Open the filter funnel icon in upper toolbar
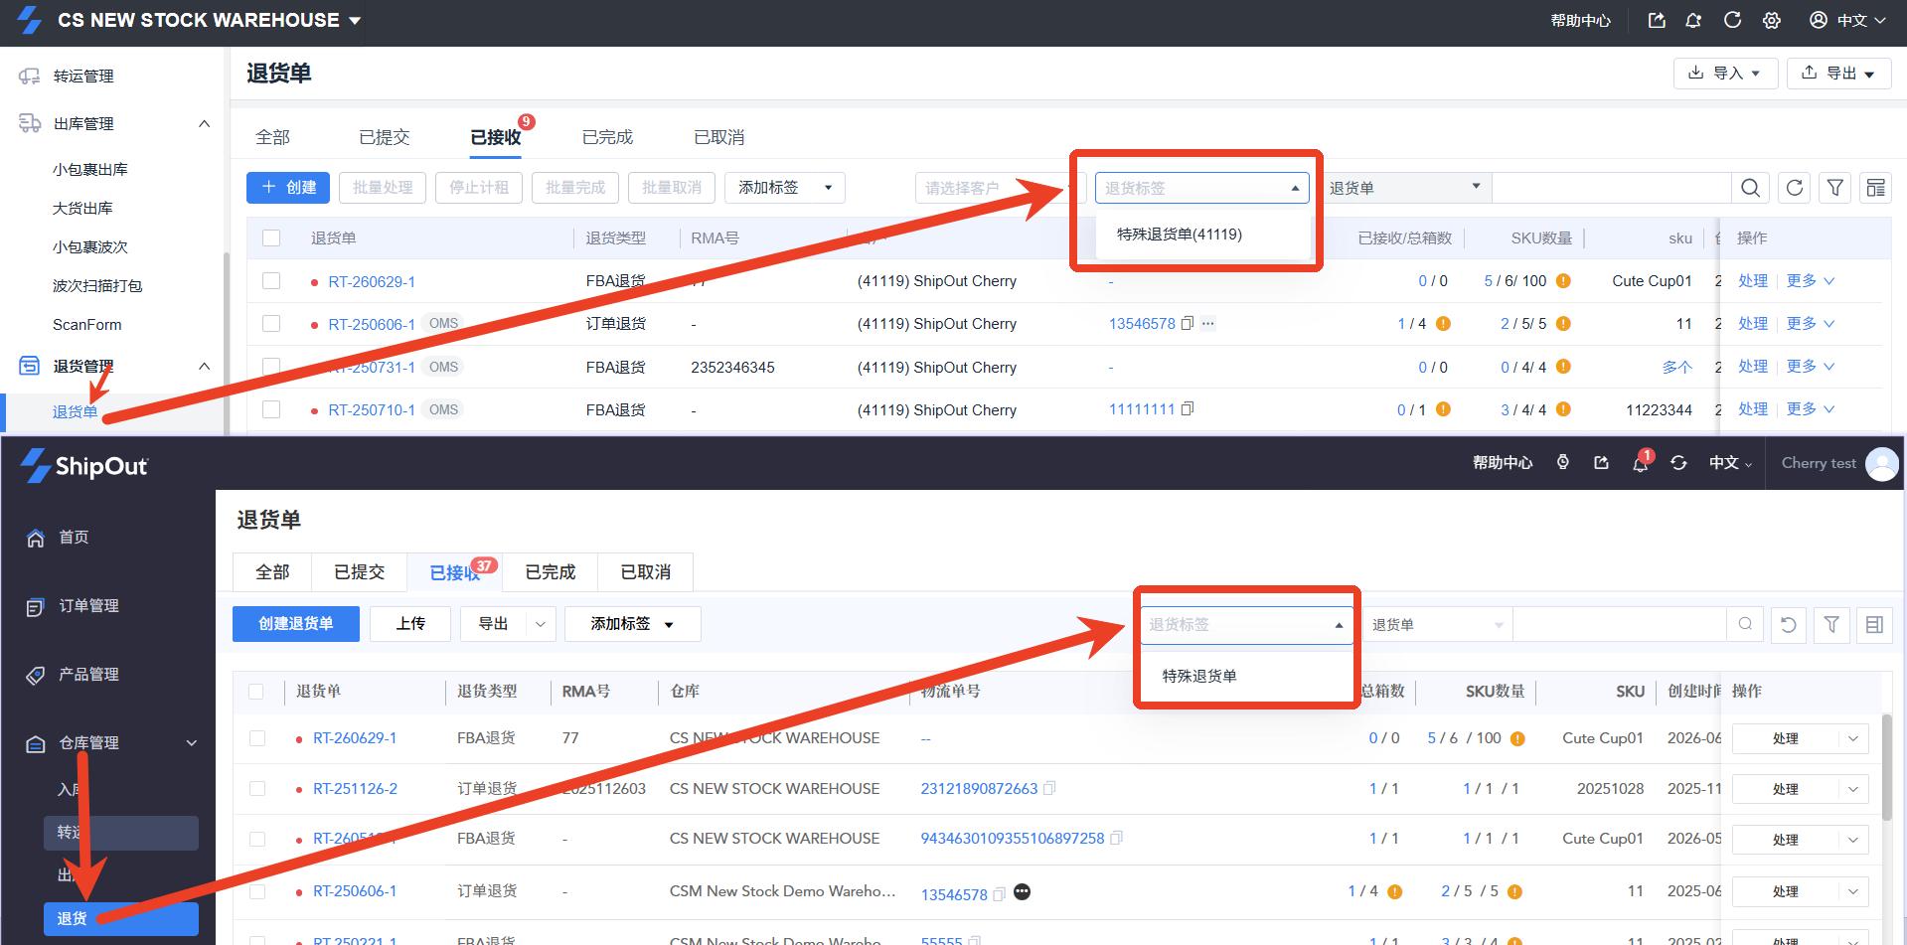The image size is (1907, 945). tap(1835, 188)
